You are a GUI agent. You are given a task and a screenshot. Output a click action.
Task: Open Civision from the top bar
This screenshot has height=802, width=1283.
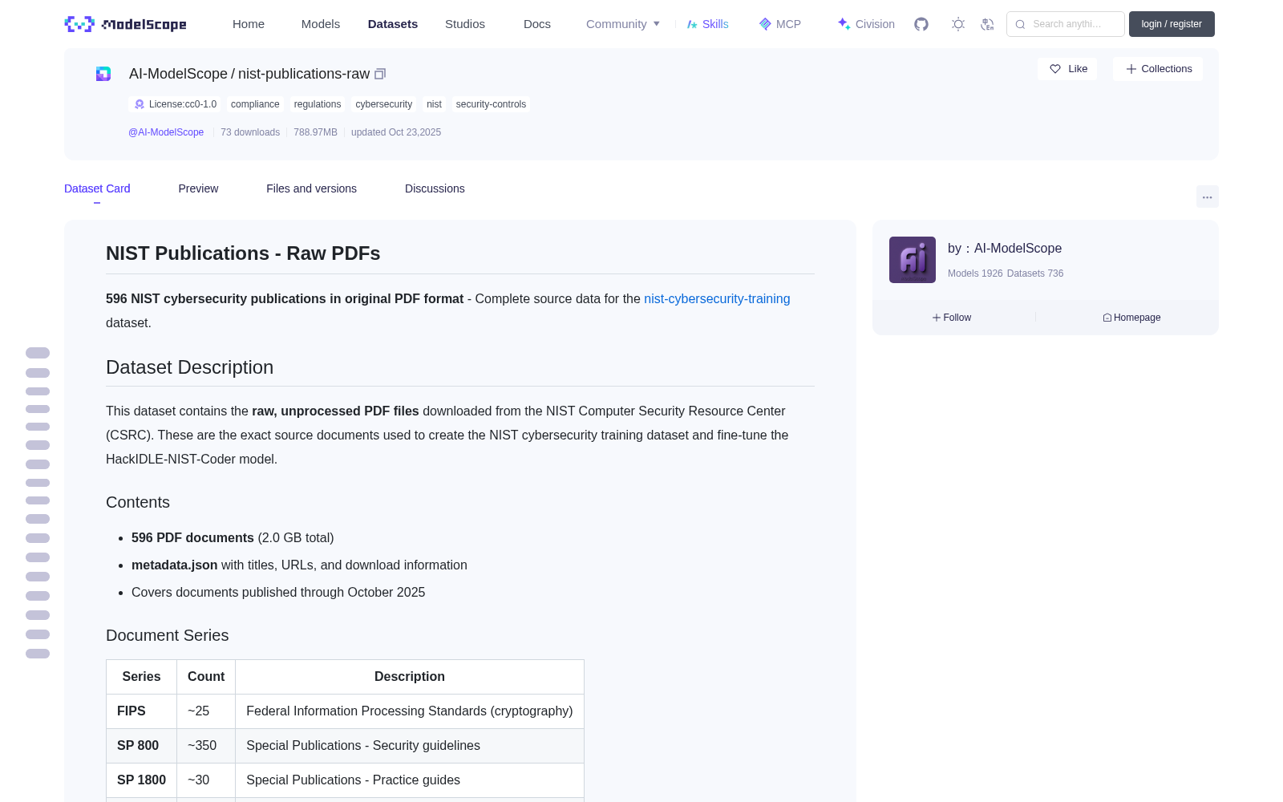866,24
